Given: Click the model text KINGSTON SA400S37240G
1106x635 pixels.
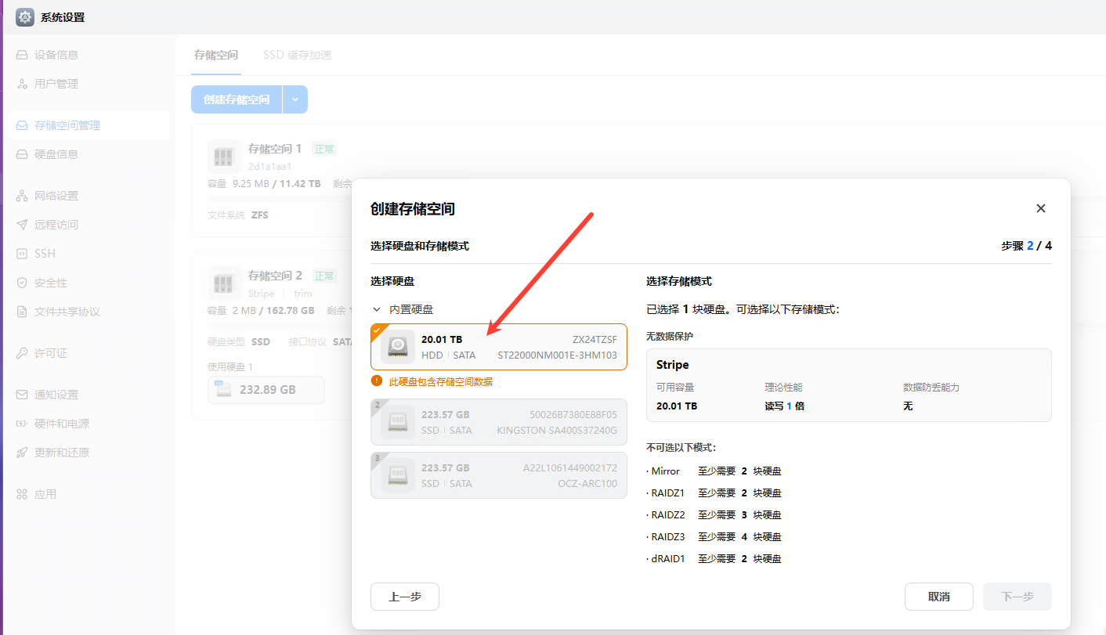Looking at the screenshot, I should click(x=557, y=430).
